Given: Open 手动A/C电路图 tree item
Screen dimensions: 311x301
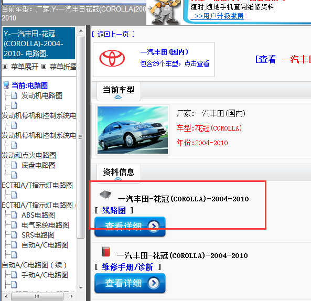Looking at the screenshot, I should 45,275.
